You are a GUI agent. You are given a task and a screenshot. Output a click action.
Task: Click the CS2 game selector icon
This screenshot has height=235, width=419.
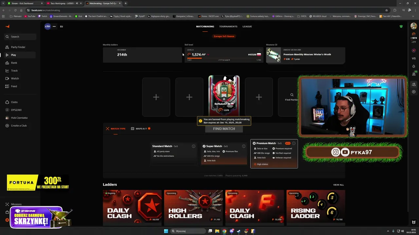tap(47, 26)
